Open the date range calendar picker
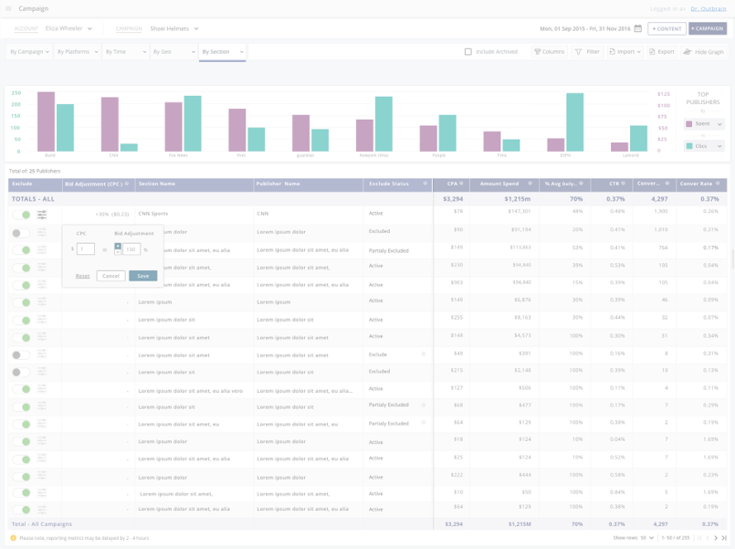735x549 pixels. [x=638, y=28]
